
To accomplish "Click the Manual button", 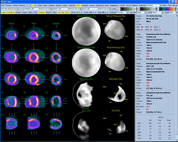I will point(22,6).
